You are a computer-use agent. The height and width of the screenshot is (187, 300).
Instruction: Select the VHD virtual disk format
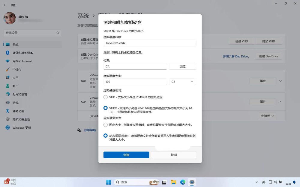tap(105, 97)
